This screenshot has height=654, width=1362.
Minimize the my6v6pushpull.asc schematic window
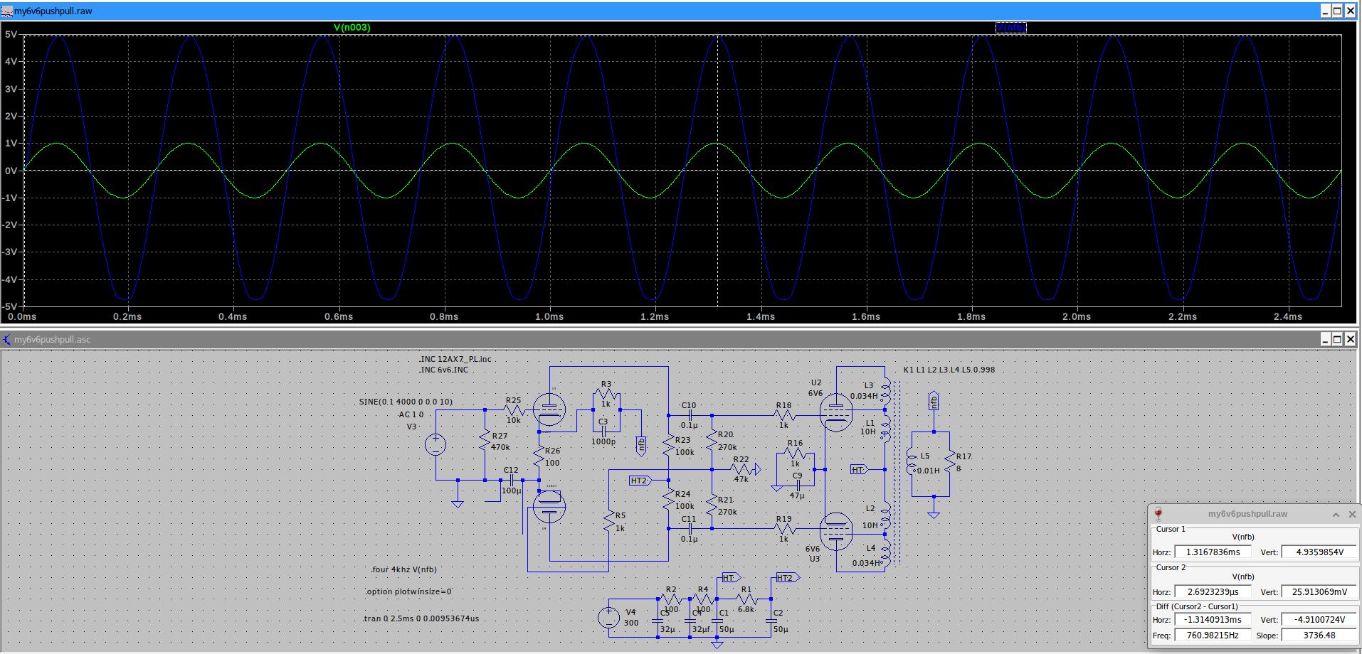point(1325,339)
